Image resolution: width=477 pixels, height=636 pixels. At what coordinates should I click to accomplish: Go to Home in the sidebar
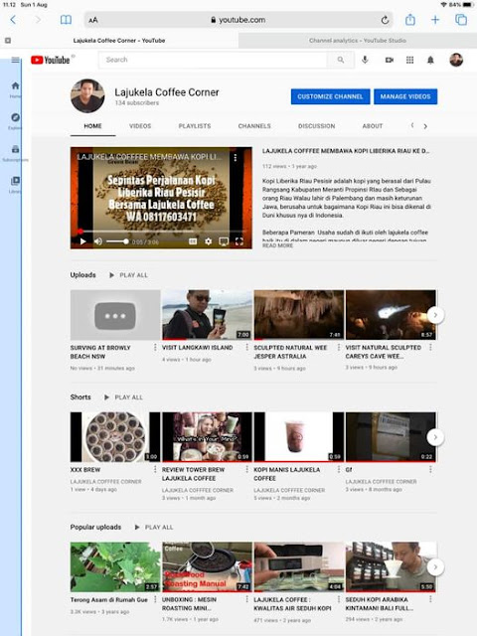click(16, 89)
